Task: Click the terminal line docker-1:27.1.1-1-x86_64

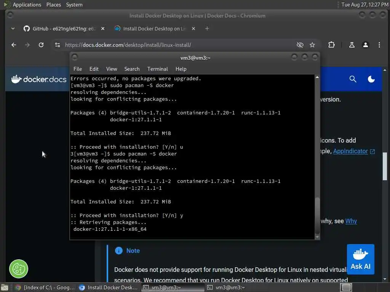Action: pyautogui.click(x=110, y=229)
